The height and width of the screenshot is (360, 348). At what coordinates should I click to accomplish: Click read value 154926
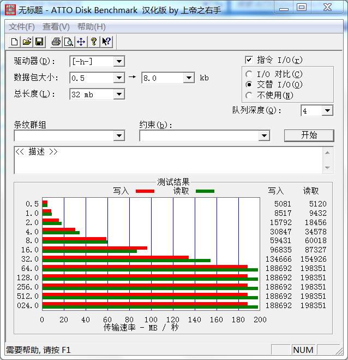tap(314, 259)
